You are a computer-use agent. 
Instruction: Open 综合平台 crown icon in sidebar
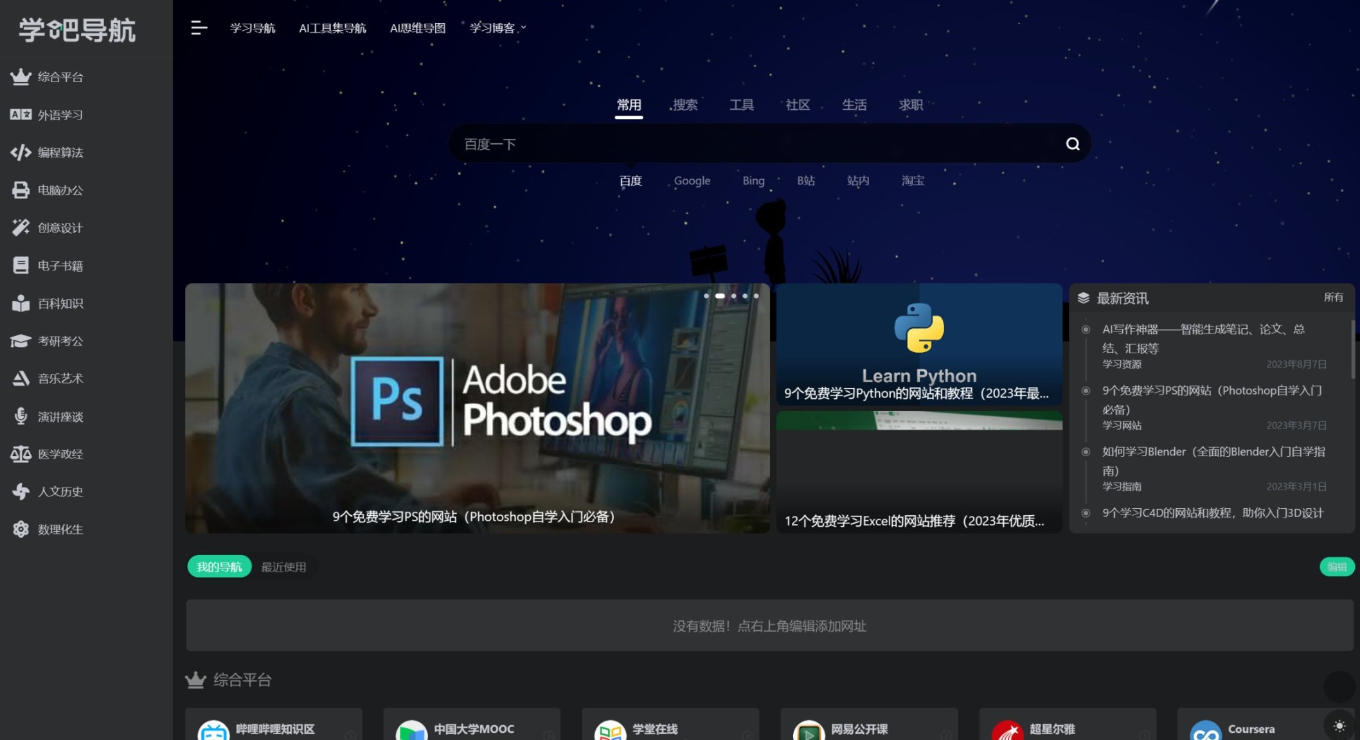tap(21, 77)
